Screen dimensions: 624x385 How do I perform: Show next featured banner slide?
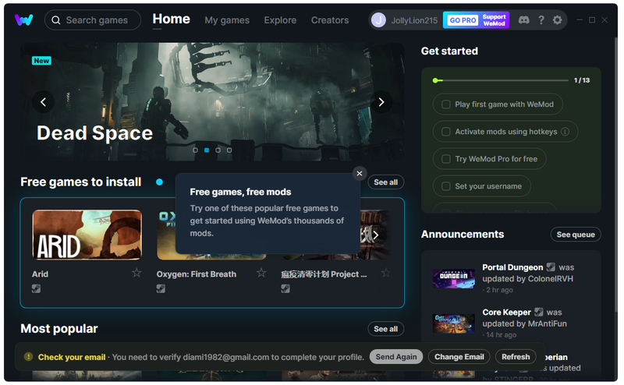tap(381, 102)
